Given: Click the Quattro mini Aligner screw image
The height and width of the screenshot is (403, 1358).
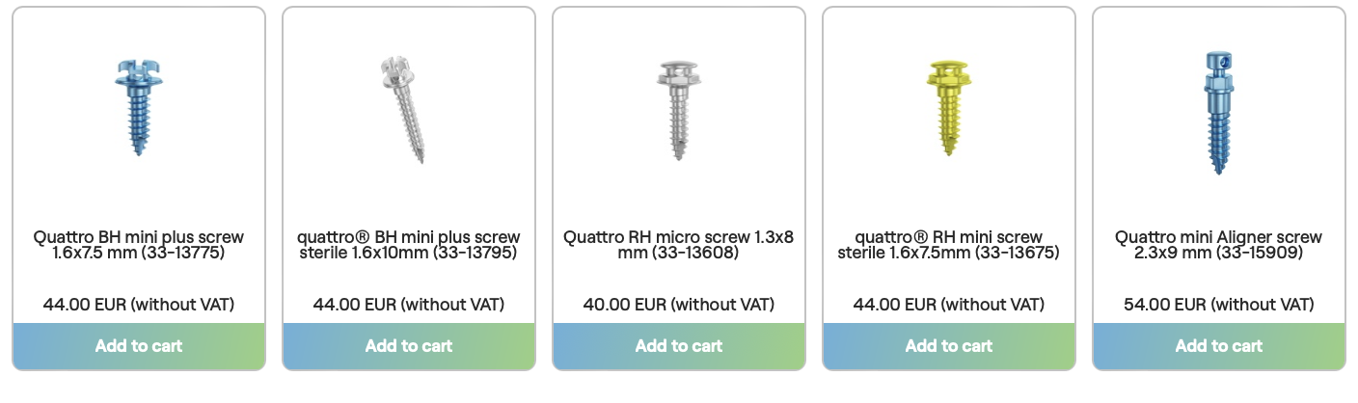Looking at the screenshot, I should point(1217,111).
